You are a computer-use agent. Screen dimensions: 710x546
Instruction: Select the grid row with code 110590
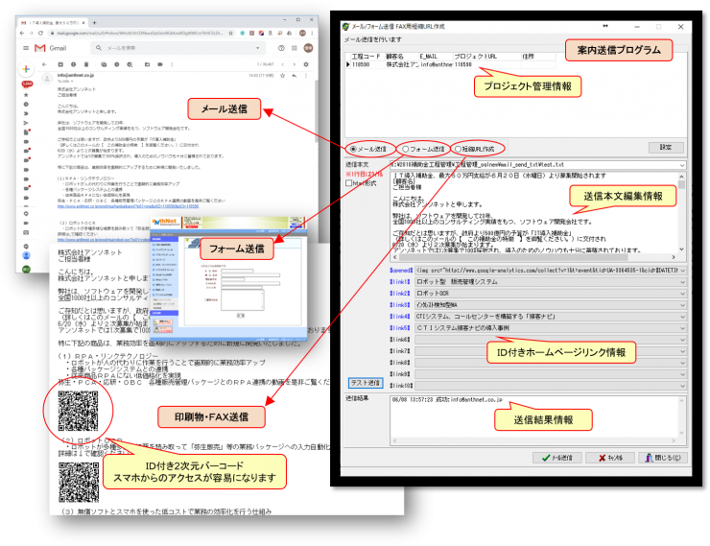[x=451, y=64]
